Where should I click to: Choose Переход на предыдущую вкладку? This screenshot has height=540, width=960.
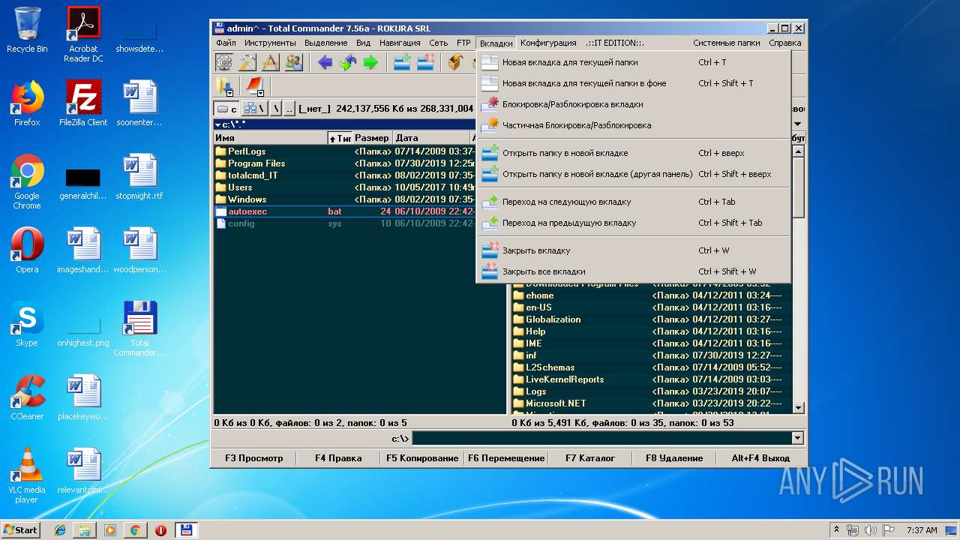[634, 223]
